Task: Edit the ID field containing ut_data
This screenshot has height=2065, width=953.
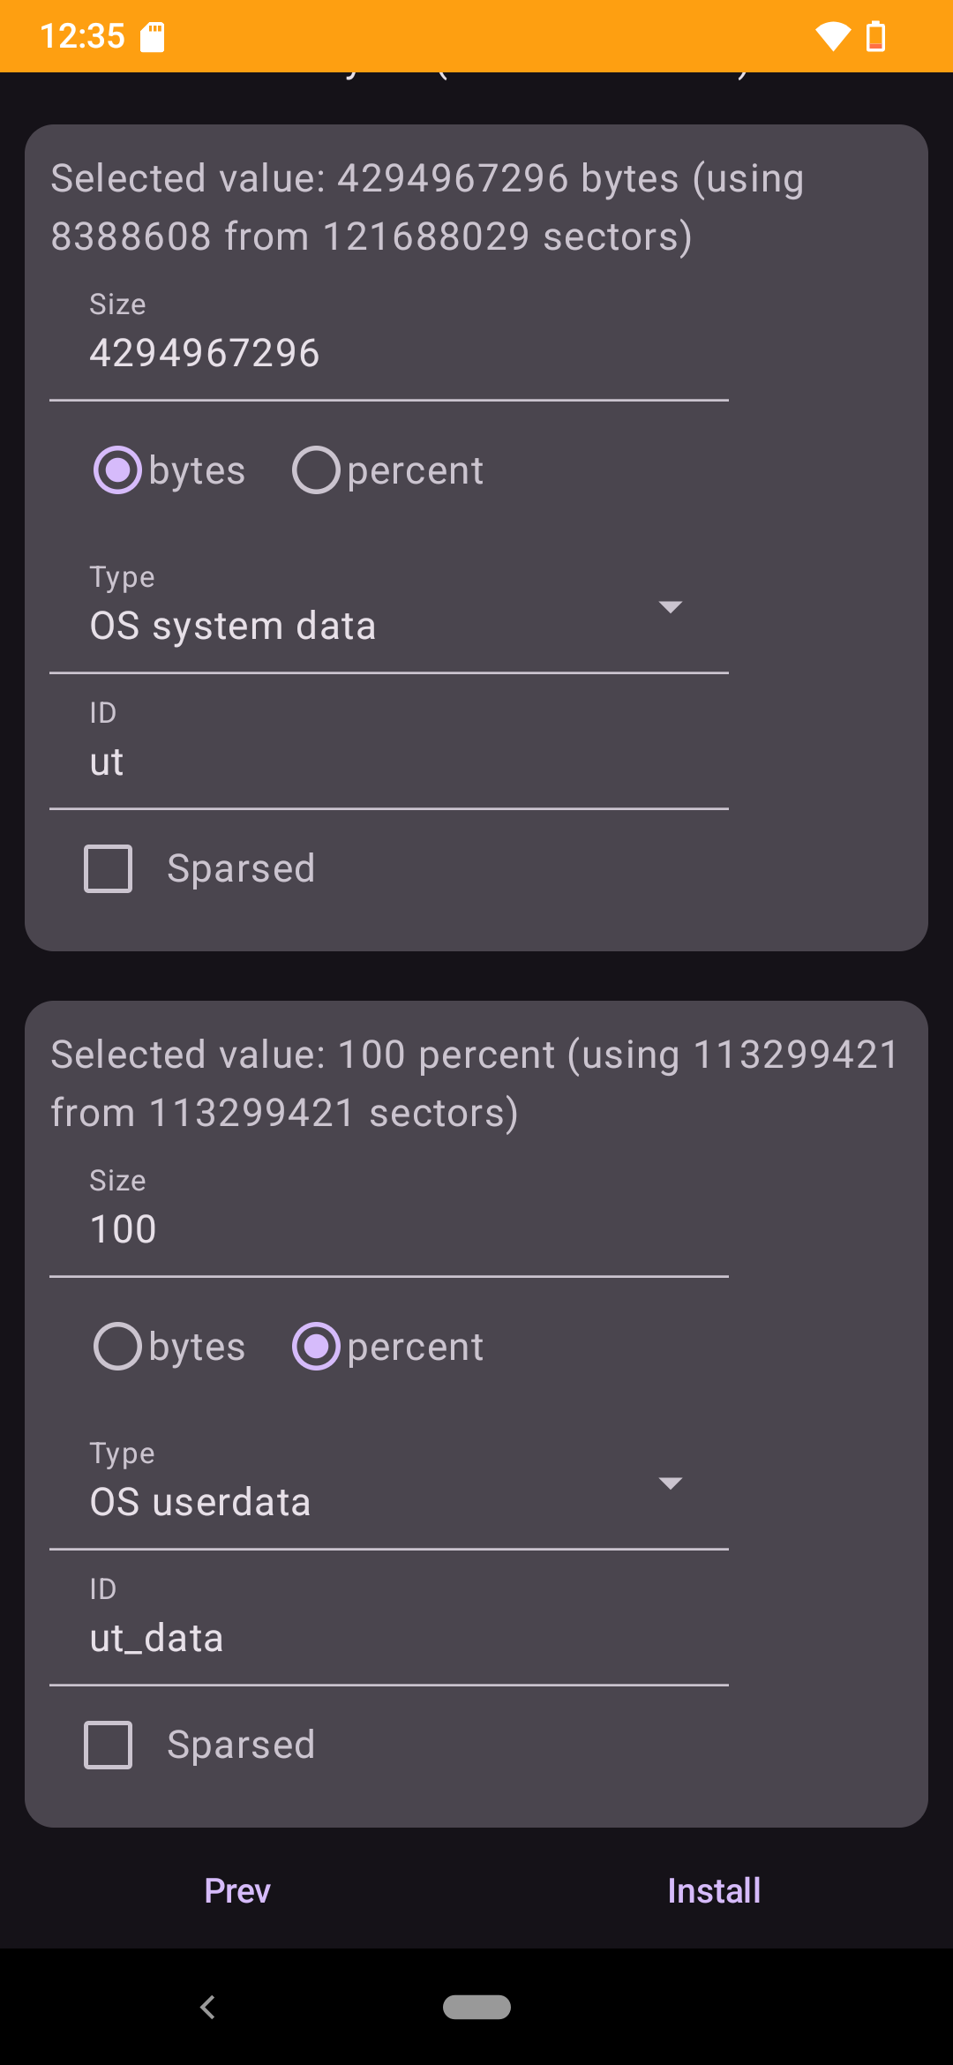Action: coord(389,1618)
